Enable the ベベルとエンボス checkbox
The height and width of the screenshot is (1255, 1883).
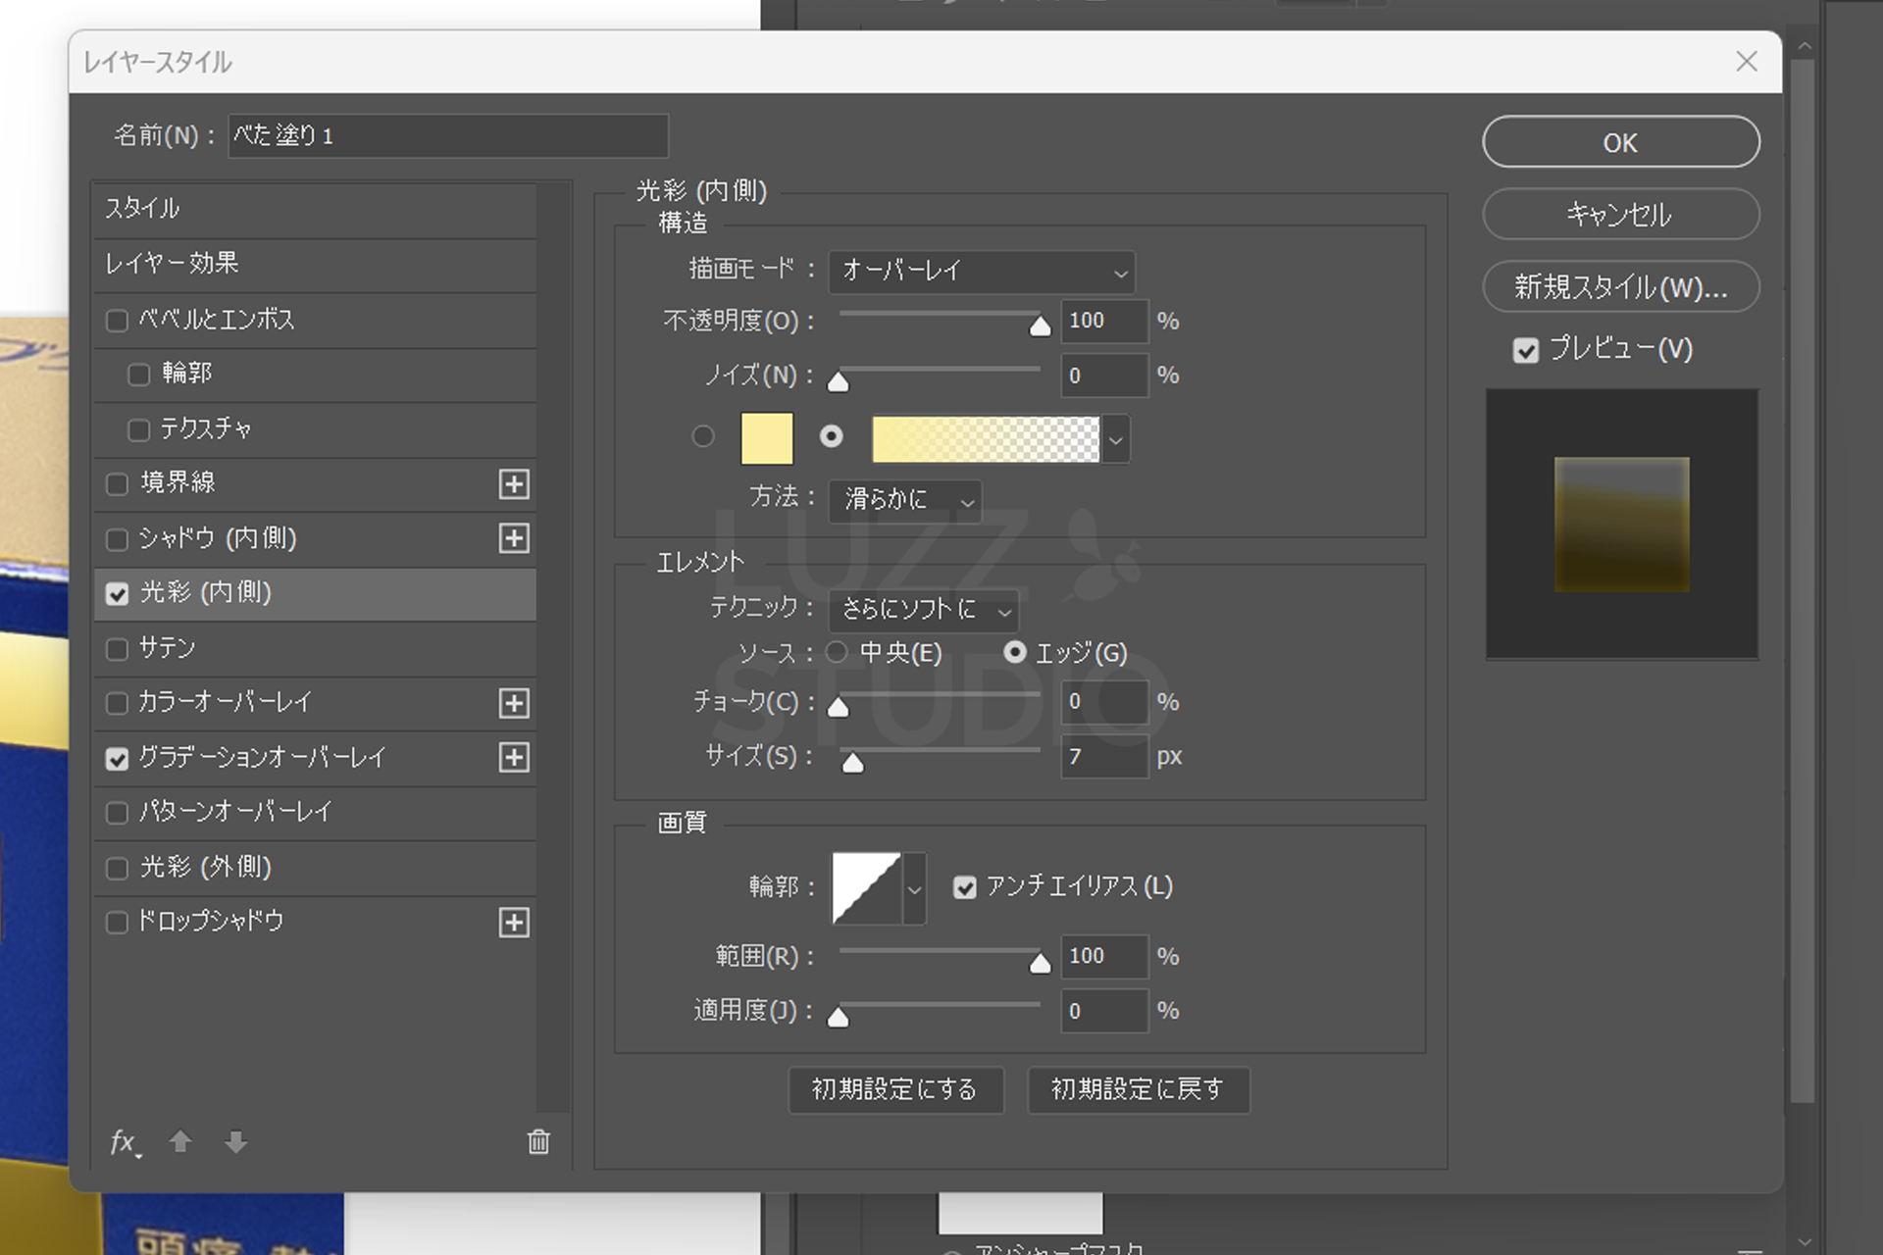coord(118,321)
